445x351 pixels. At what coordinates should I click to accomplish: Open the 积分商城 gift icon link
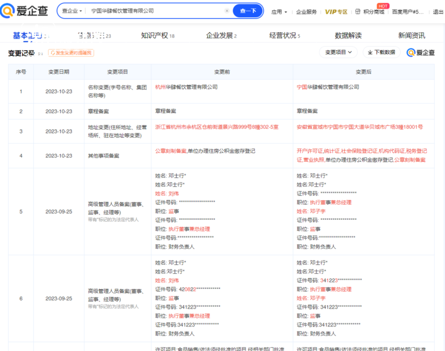pyautogui.click(x=370, y=12)
